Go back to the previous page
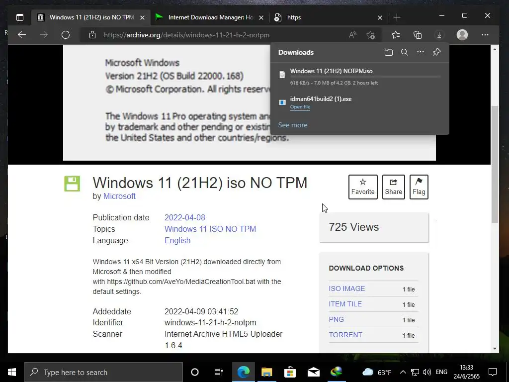This screenshot has width=509, height=382. (x=22, y=35)
